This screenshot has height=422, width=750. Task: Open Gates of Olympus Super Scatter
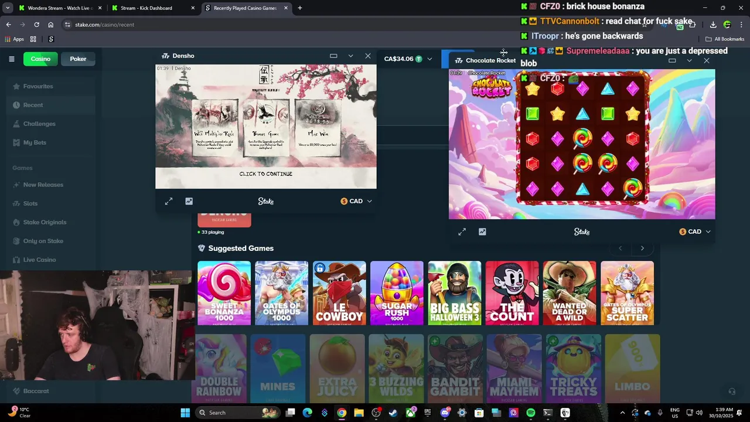point(627,293)
